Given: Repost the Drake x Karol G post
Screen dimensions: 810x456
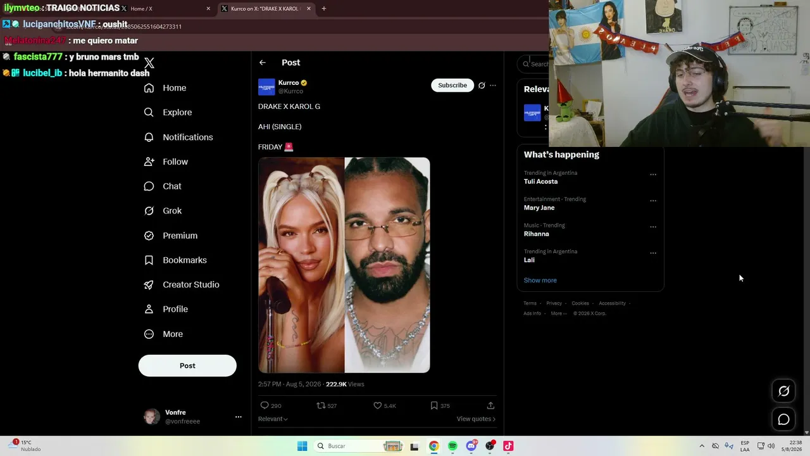Looking at the screenshot, I should (x=327, y=405).
